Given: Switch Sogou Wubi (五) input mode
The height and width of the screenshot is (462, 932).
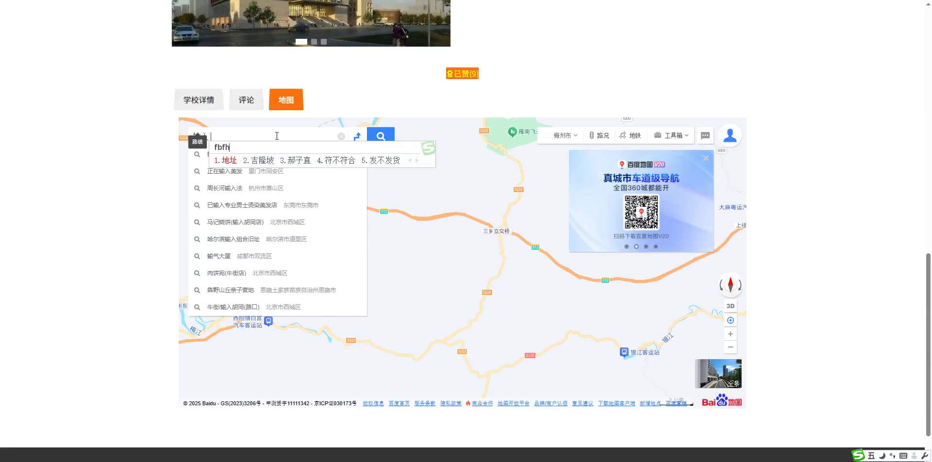Looking at the screenshot, I should [x=871, y=456].
